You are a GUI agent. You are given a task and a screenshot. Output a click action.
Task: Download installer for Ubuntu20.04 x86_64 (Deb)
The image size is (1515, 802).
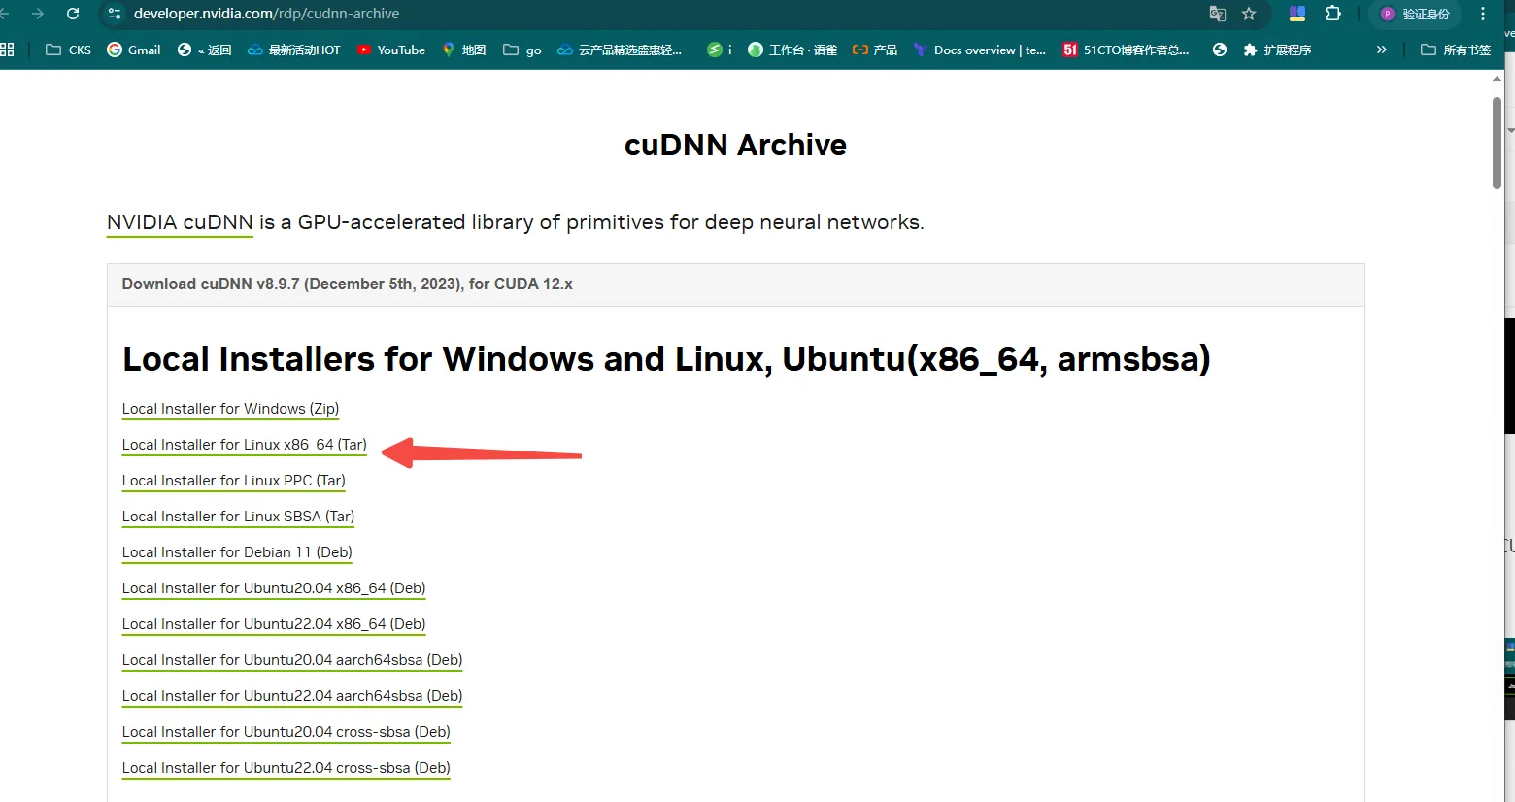[274, 588]
